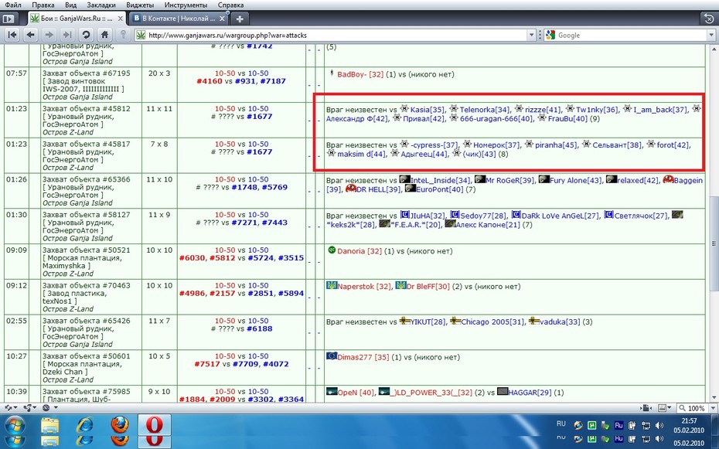
Task: Open syndicate link #1677 in first highlighted row
Action: click(x=259, y=117)
